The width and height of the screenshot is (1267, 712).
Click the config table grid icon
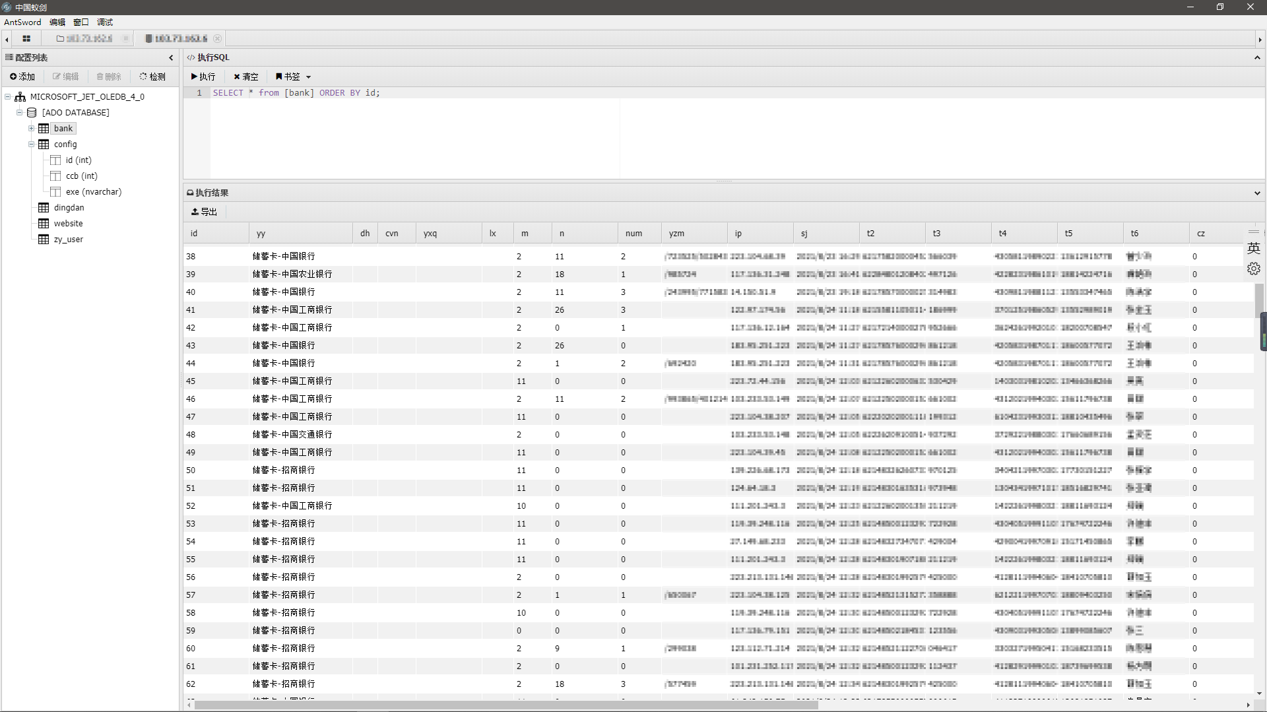click(44, 144)
